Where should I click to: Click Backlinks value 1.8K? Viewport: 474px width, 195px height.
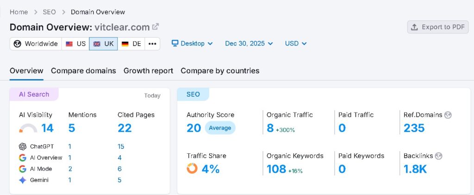[x=415, y=169]
